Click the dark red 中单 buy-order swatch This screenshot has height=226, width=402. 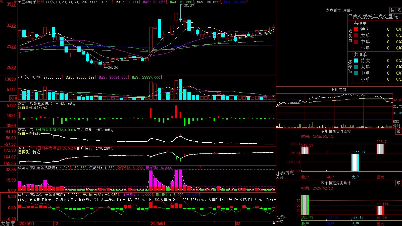click(356, 42)
